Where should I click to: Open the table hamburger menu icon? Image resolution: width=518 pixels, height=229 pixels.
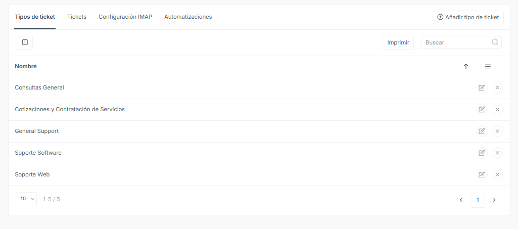point(488,66)
